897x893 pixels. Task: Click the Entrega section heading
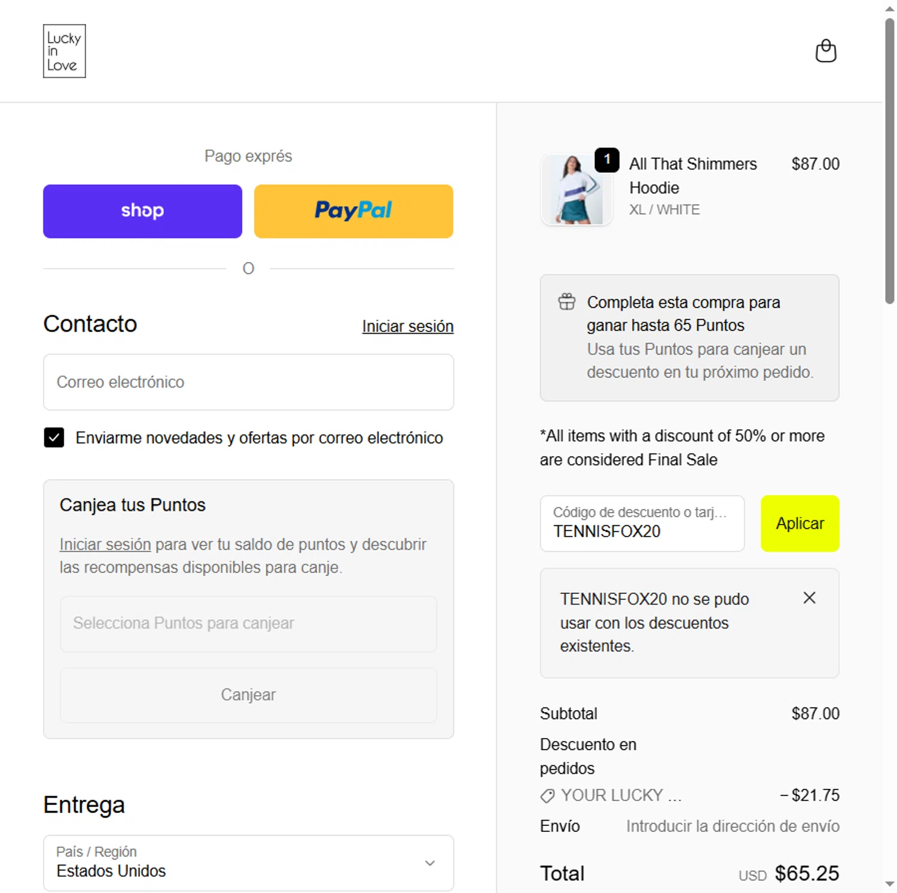pos(84,805)
